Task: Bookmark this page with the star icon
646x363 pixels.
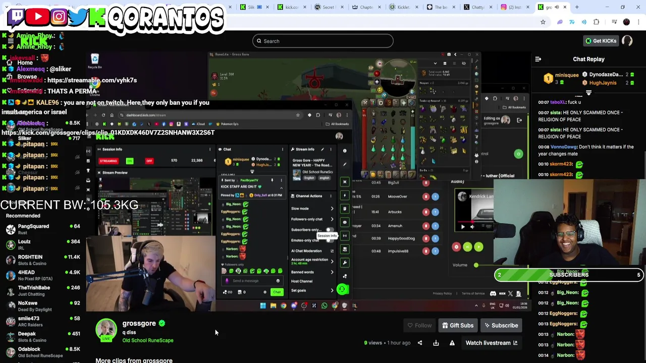Action: click(x=543, y=22)
